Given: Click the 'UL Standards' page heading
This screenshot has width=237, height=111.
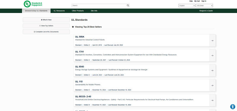Looking at the screenshot, I should [x=79, y=20].
